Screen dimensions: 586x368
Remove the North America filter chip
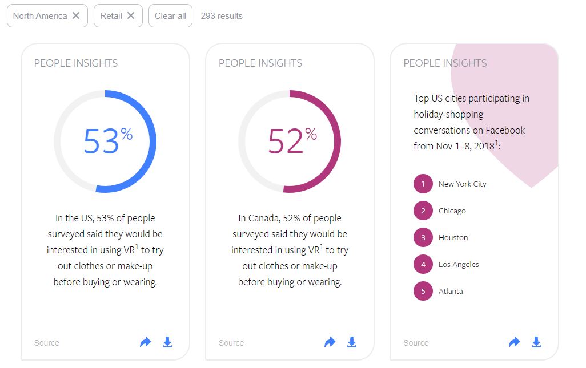pos(76,15)
